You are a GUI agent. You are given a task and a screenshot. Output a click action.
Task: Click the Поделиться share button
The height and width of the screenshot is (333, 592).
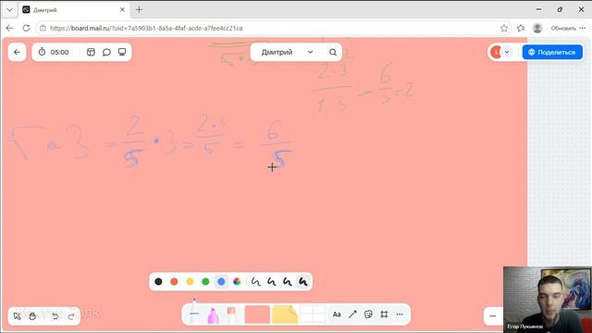(x=552, y=52)
